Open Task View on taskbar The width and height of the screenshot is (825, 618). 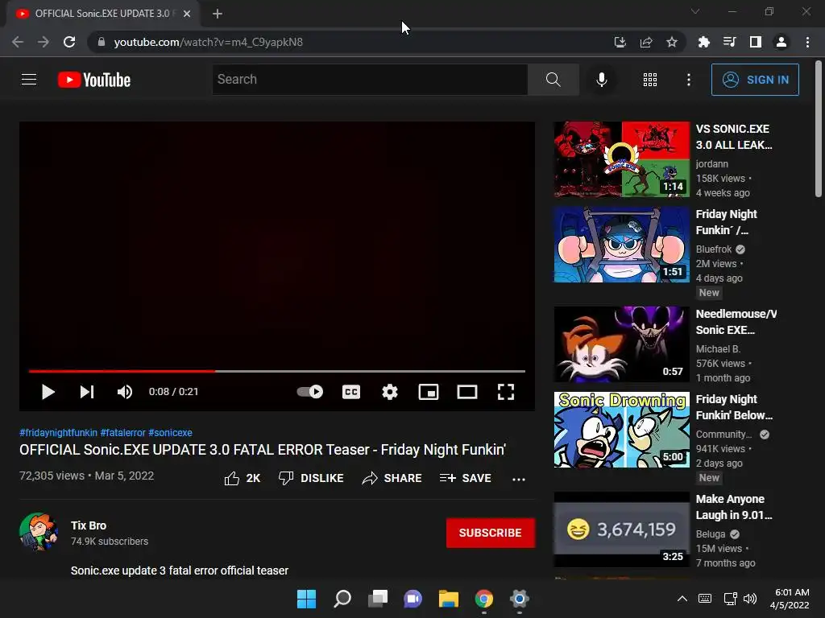377,599
